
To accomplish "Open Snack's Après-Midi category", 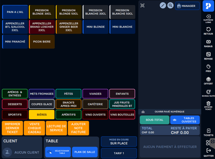I will click(68, 104).
